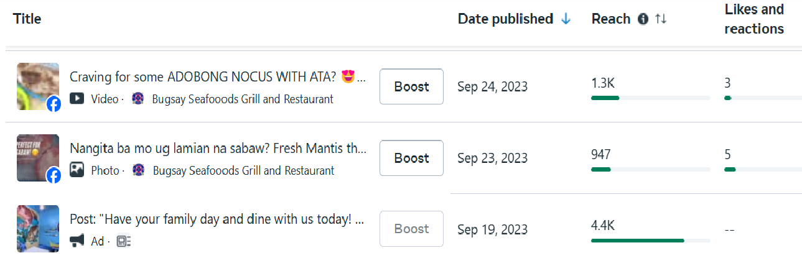
Task: Boost the Adobong Nocus video post
Action: 411,86
